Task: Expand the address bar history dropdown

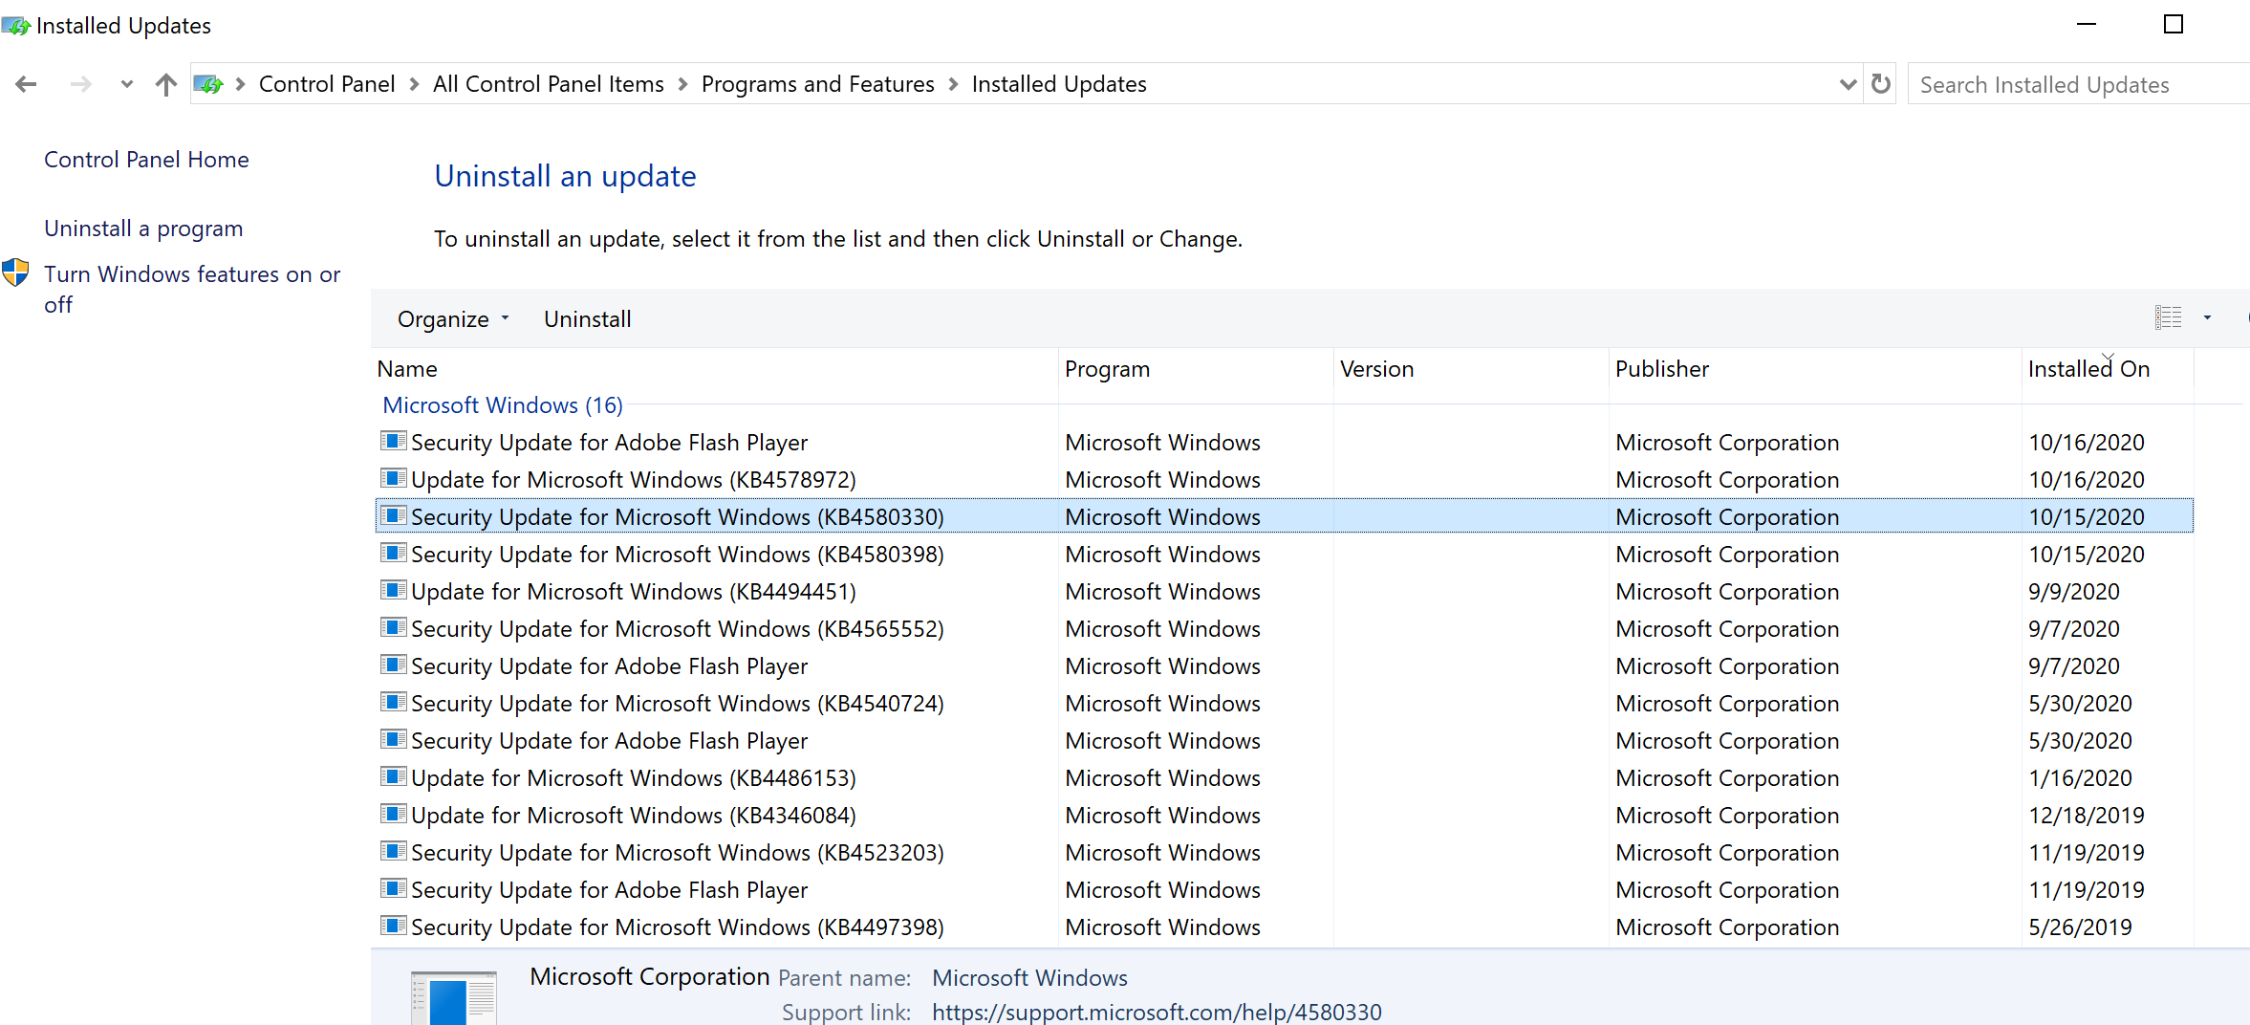Action: coord(1848,84)
